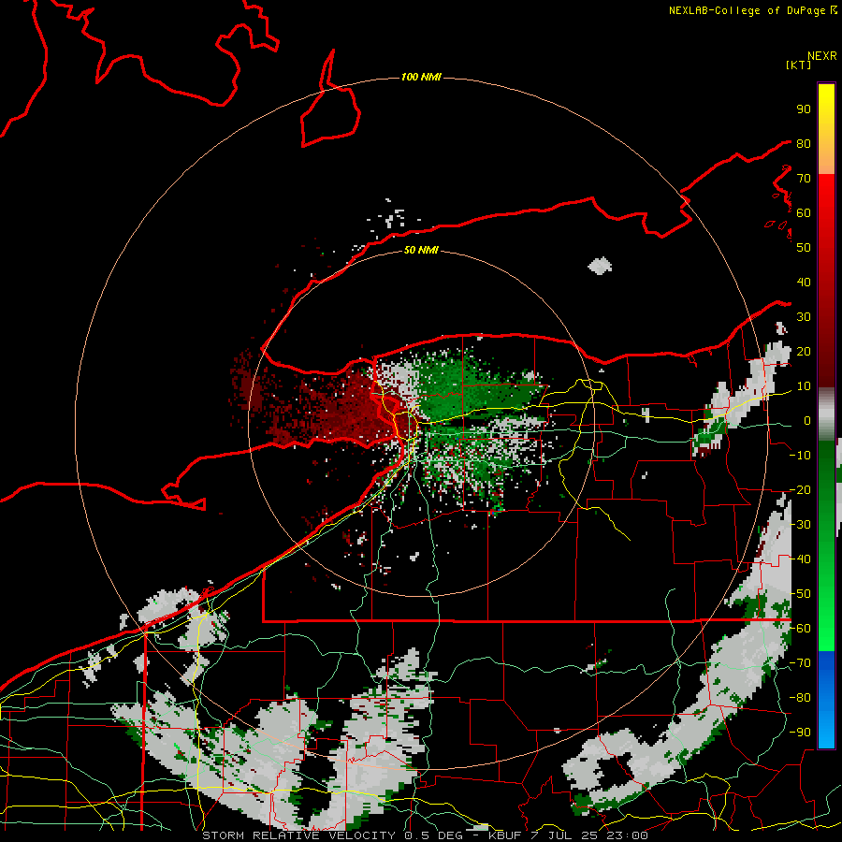Click the 0 value on the velocity scale

tap(807, 420)
